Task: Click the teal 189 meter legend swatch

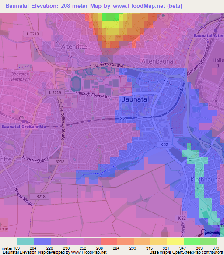Action: tap(26, 242)
